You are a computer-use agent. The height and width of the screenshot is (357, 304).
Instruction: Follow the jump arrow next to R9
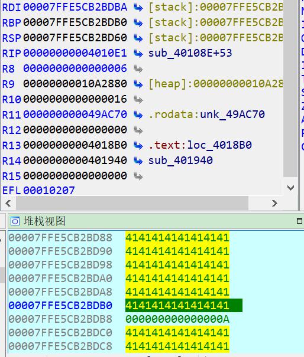(138, 84)
